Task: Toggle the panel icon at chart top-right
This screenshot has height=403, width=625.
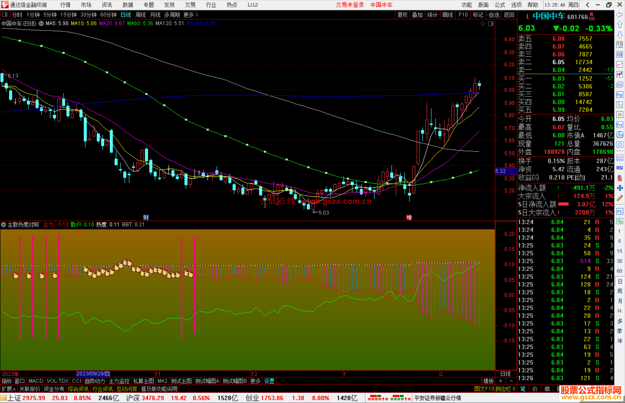Action: pyautogui.click(x=491, y=24)
